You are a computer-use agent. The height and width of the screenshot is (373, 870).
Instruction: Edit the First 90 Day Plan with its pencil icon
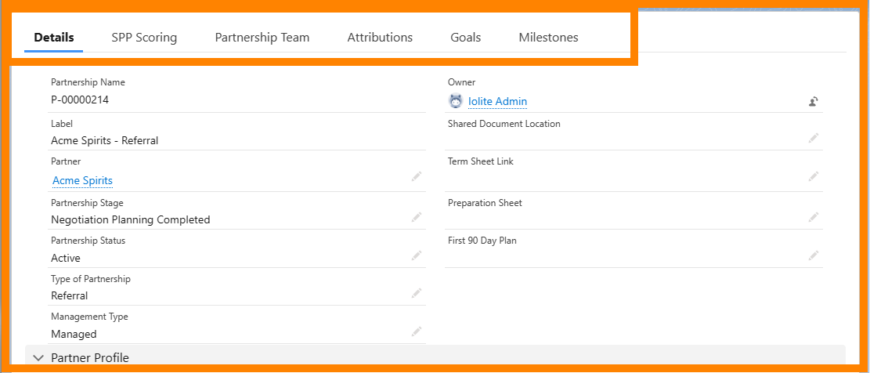click(x=813, y=255)
